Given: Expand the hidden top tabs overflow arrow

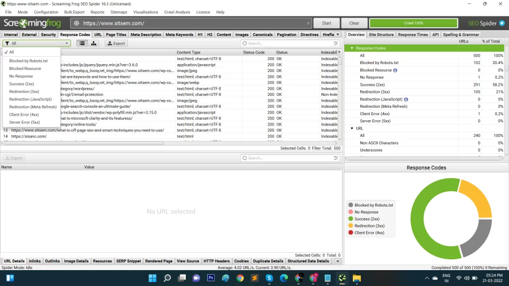Looking at the screenshot, I should tap(338, 34).
